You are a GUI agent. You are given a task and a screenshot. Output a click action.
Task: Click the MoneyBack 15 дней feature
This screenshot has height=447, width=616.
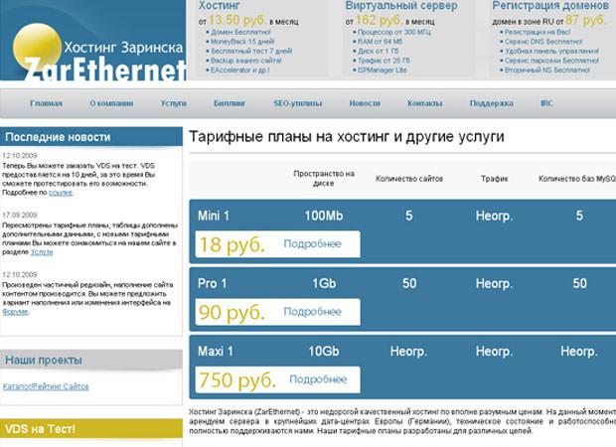pyautogui.click(x=242, y=42)
